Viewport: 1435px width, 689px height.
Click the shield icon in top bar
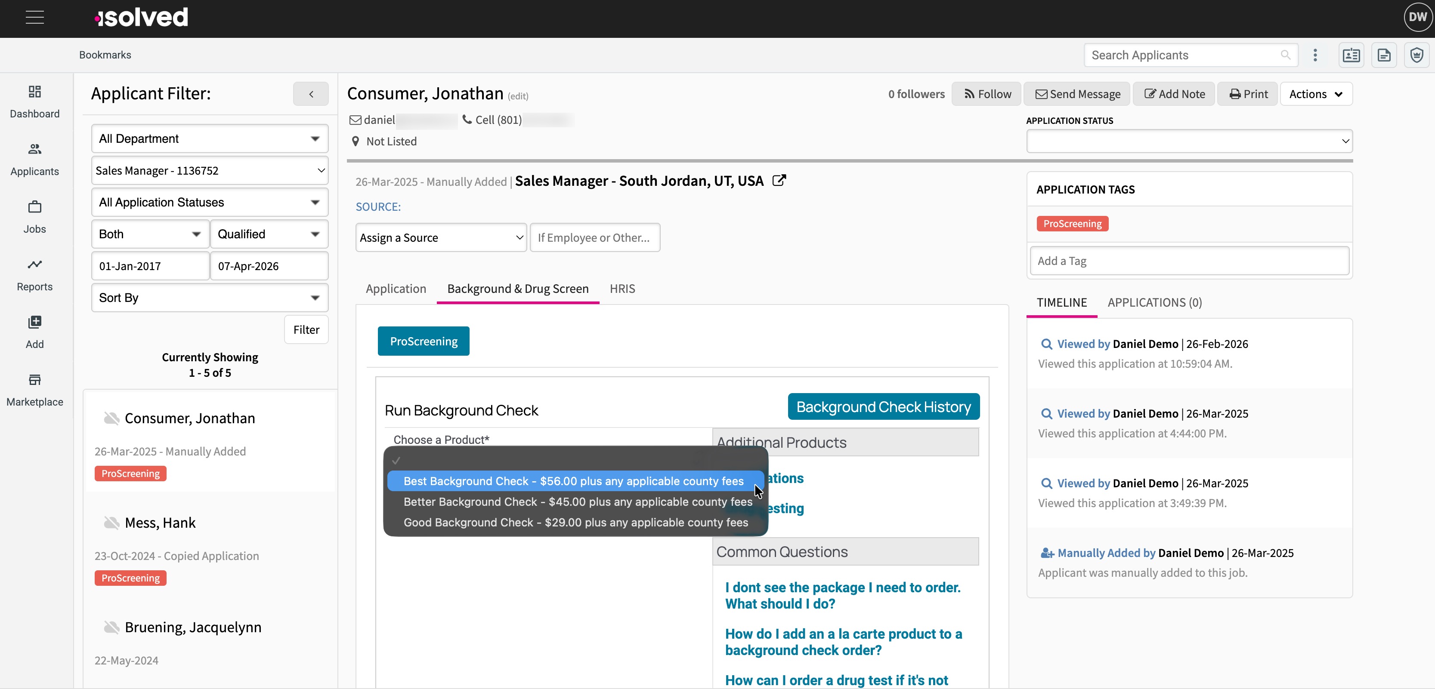click(1416, 55)
